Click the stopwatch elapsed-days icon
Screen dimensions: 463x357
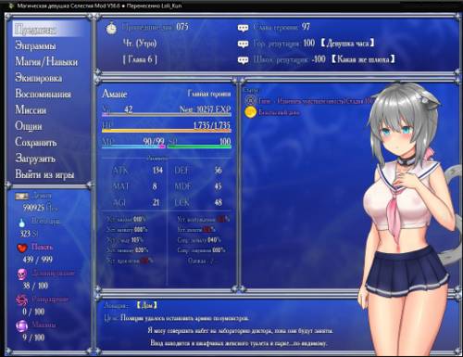point(111,28)
